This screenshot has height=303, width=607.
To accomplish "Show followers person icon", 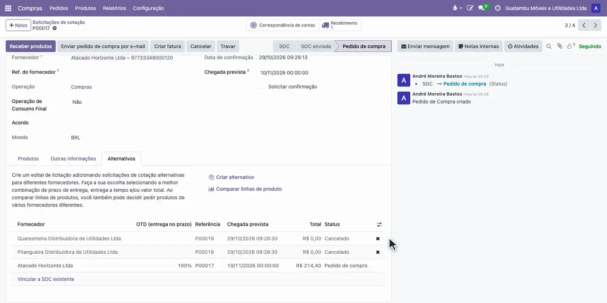I will [x=571, y=46].
